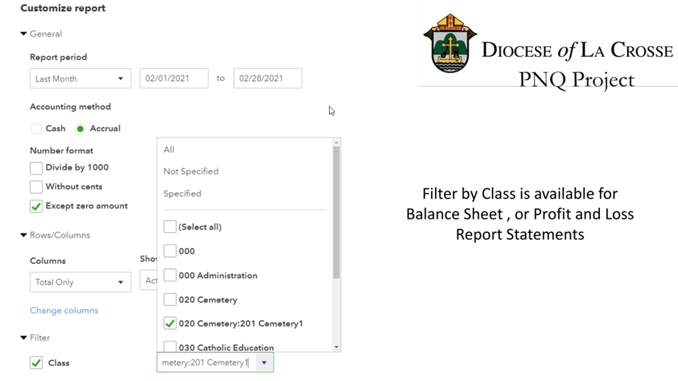The width and height of the screenshot is (678, 381).
Task: Choose Specified in the class list
Action: pyautogui.click(x=182, y=193)
